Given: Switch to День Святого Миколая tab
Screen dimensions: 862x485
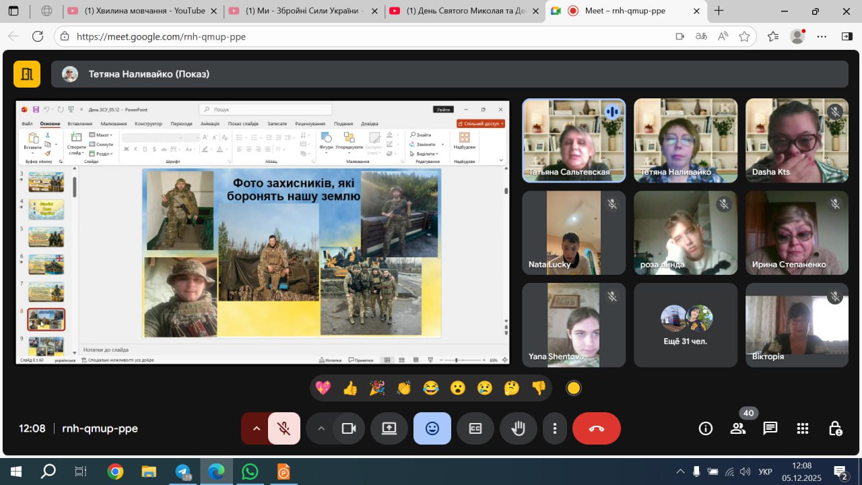Looking at the screenshot, I should click(464, 11).
